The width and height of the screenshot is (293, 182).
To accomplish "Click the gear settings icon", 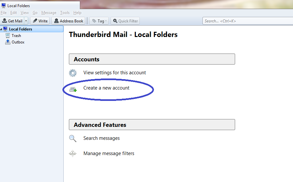I will [73, 73].
